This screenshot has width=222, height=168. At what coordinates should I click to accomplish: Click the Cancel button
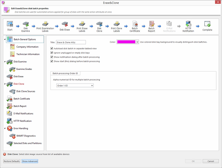click(x=211, y=161)
